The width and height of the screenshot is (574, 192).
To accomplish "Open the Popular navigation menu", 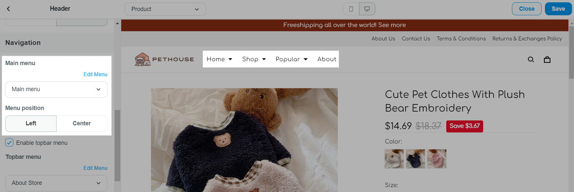I will click(291, 59).
